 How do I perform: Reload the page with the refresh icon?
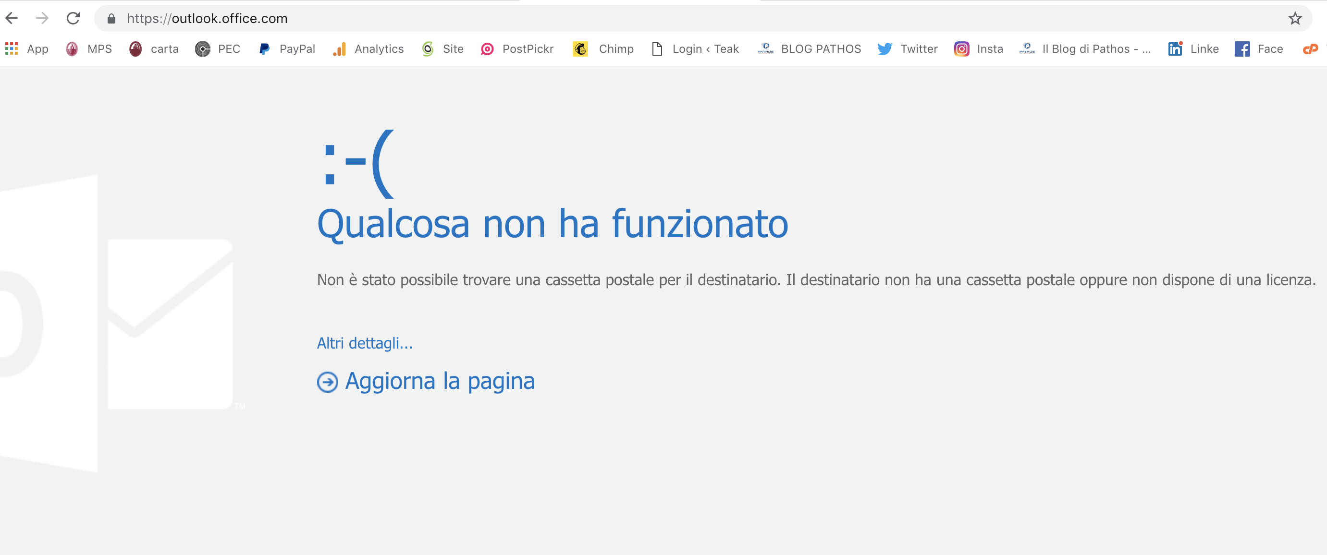coord(73,19)
